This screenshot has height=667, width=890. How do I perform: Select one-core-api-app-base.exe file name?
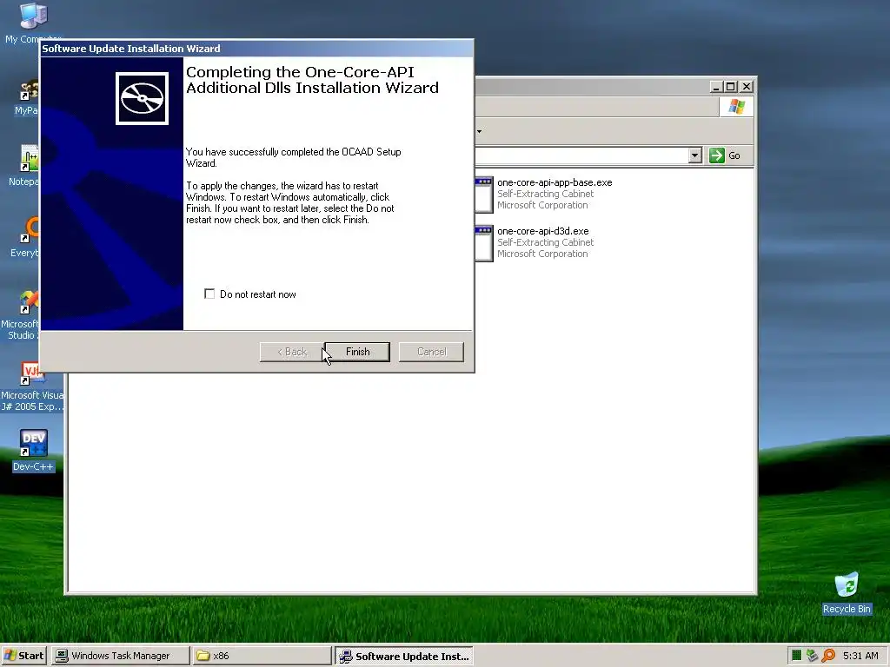click(555, 182)
